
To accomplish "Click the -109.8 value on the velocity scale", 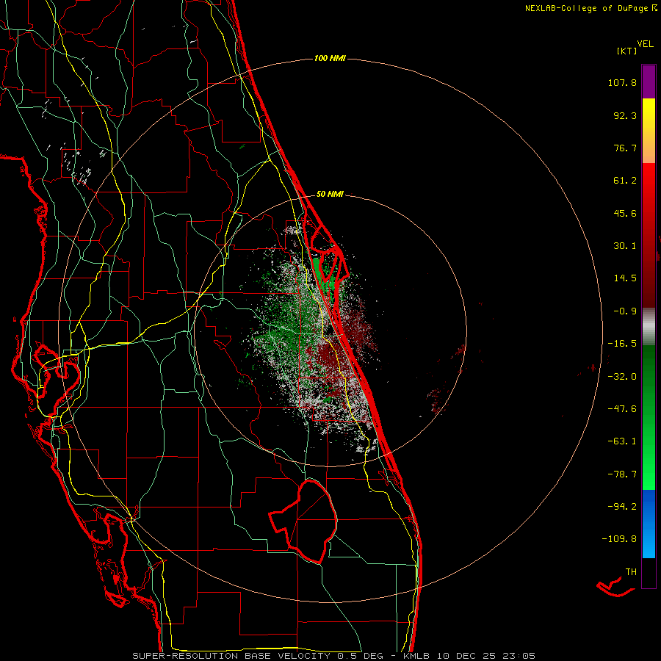I will tap(619, 539).
